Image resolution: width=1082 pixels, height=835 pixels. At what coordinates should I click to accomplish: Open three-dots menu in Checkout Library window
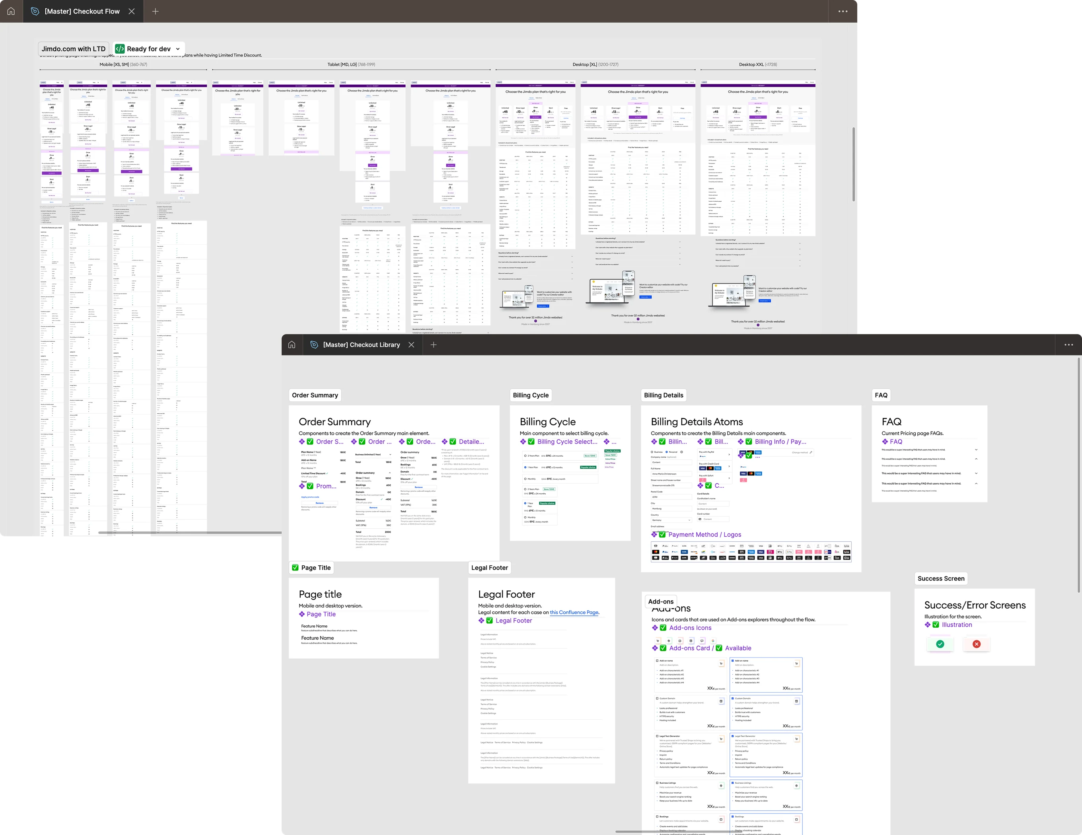[x=1068, y=345]
